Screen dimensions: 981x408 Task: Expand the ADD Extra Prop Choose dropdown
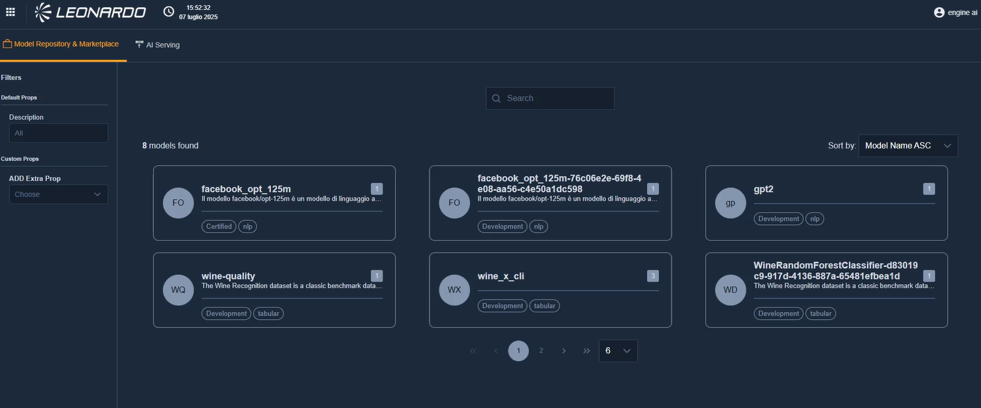point(58,194)
